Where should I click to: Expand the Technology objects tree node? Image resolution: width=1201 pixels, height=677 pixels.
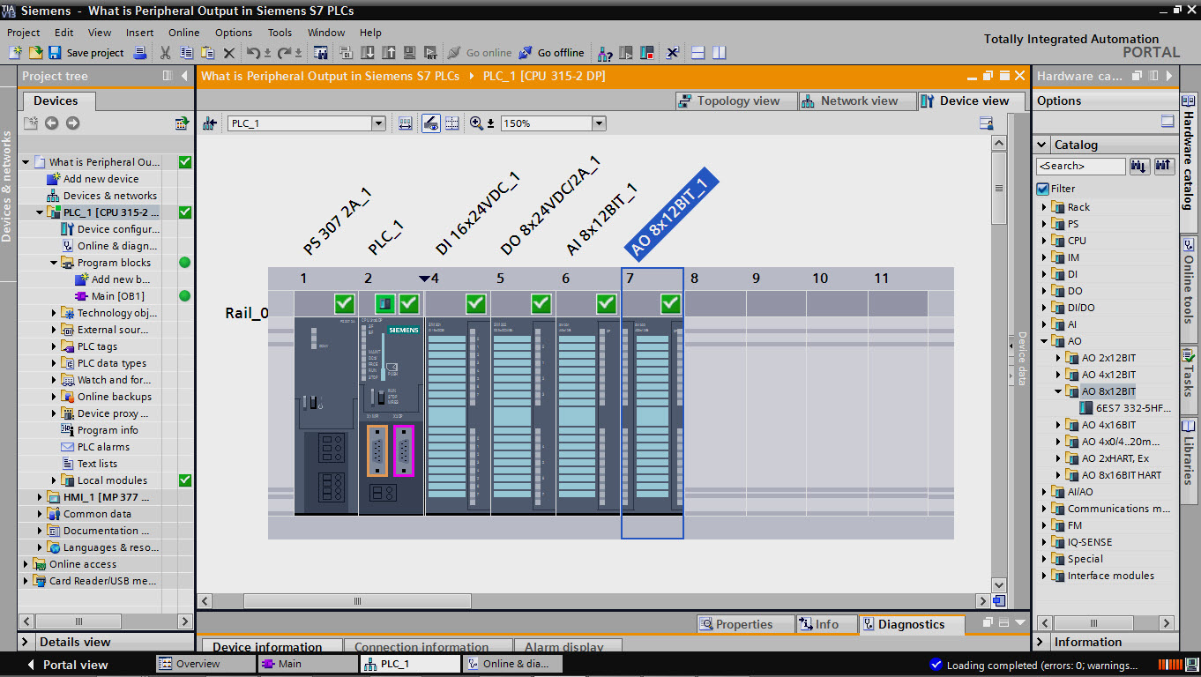click(x=55, y=313)
